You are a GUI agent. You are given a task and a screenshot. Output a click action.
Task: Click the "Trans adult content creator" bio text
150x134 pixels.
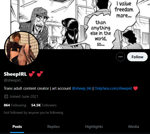26,88
